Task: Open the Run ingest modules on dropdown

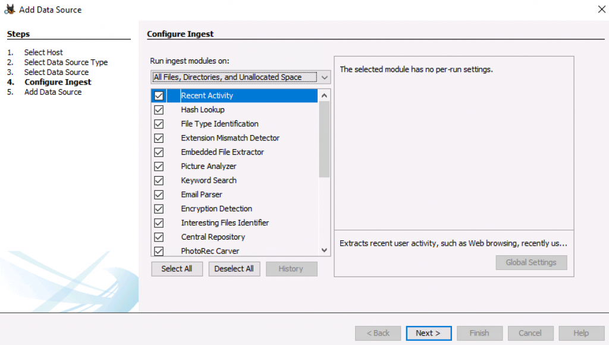Action: (x=240, y=77)
